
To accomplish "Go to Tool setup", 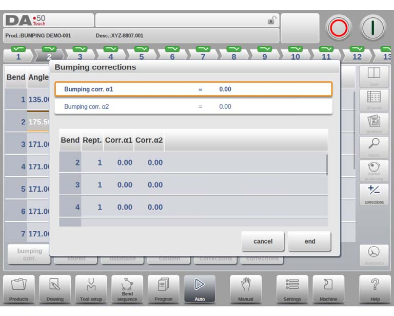I will click(x=91, y=289).
